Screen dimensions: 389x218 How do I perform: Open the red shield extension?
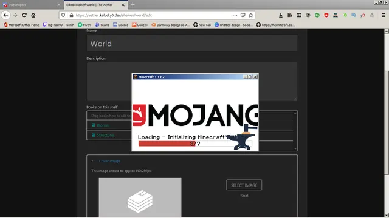(326, 15)
